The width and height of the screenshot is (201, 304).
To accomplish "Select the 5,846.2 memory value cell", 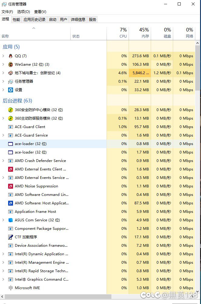I will click(x=140, y=73).
